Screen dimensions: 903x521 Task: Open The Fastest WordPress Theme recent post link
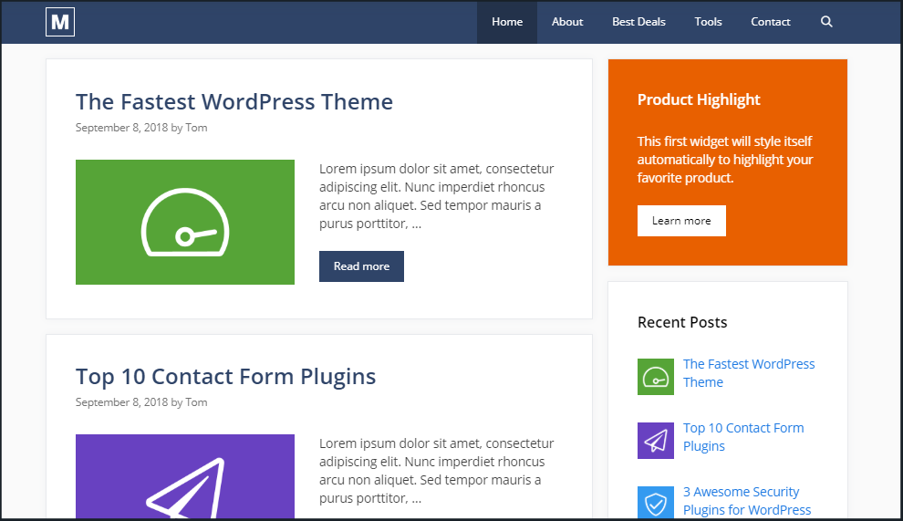point(749,373)
